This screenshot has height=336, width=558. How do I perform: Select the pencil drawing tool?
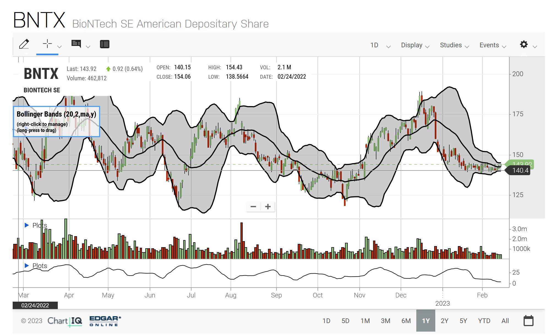point(24,44)
